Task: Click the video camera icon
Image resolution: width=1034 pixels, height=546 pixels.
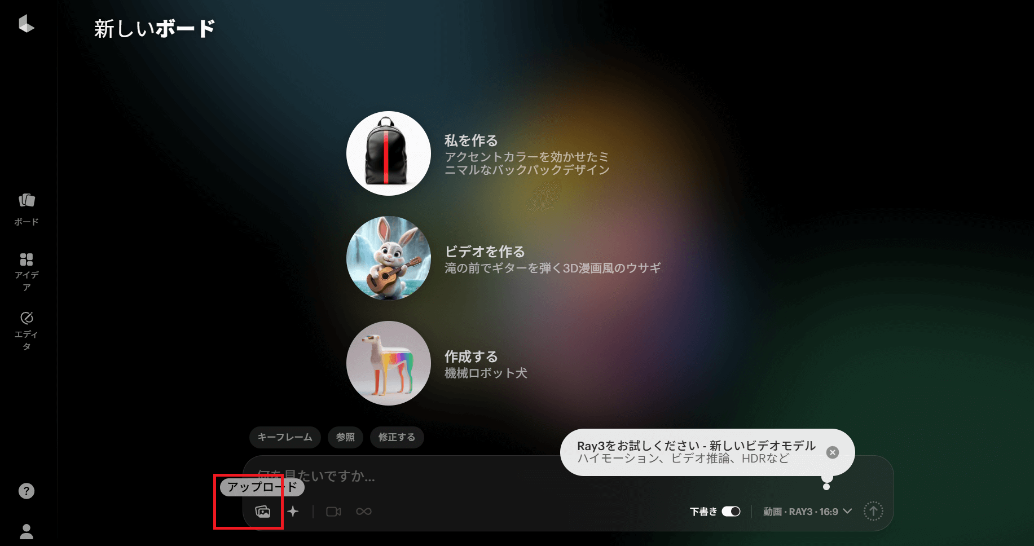Action: click(333, 511)
